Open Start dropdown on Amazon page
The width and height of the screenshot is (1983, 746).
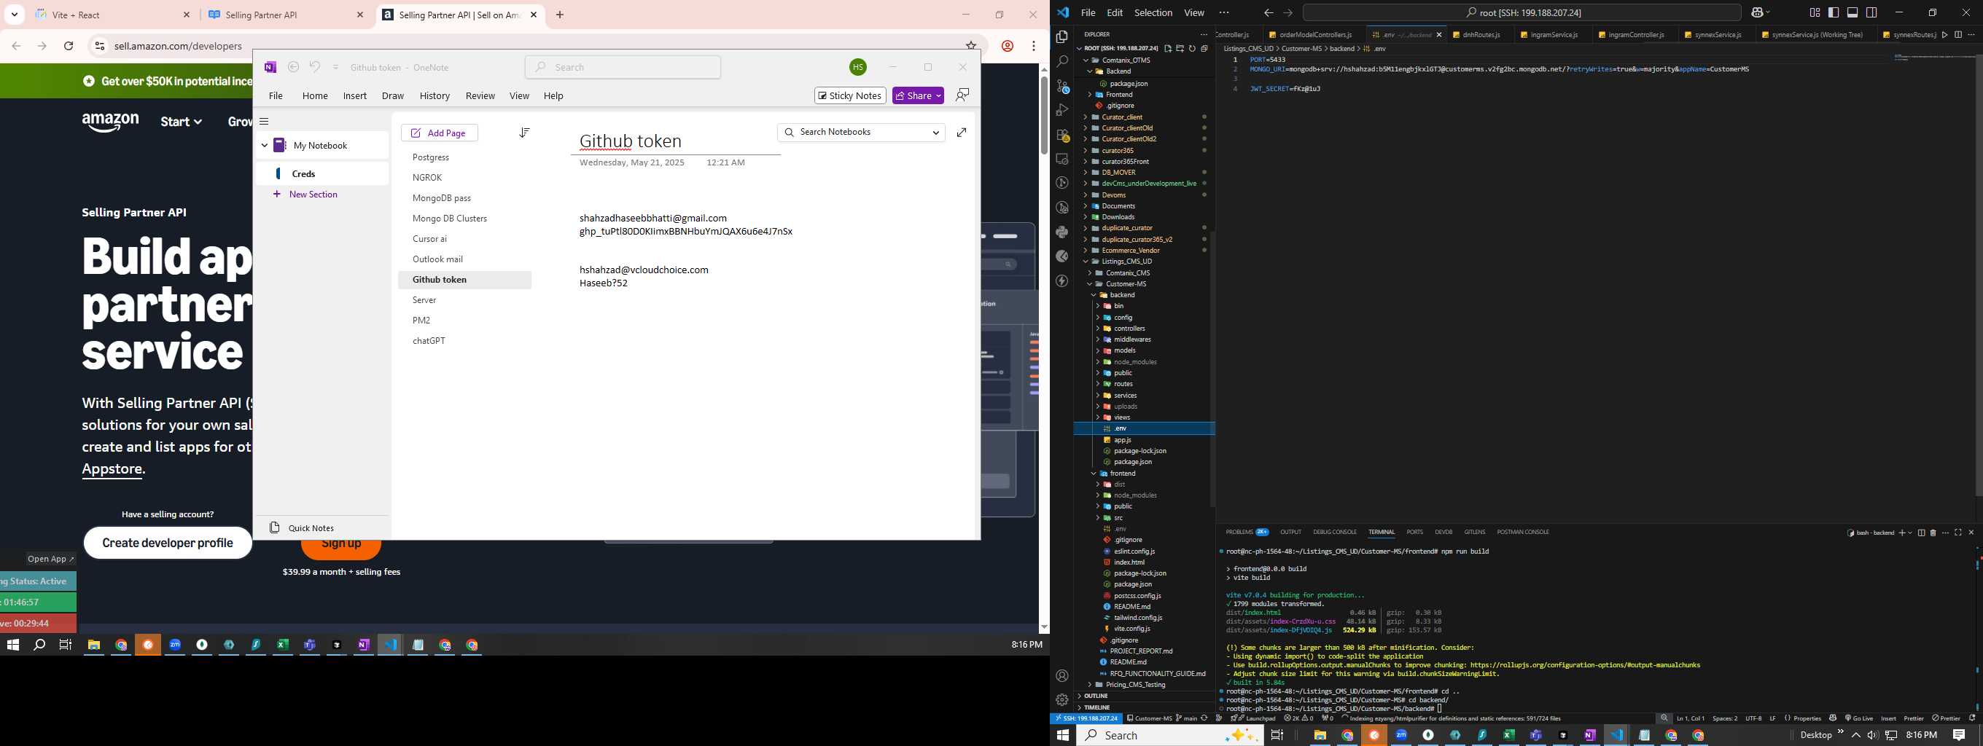click(x=182, y=122)
